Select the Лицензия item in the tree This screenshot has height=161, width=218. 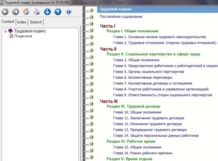point(23,36)
